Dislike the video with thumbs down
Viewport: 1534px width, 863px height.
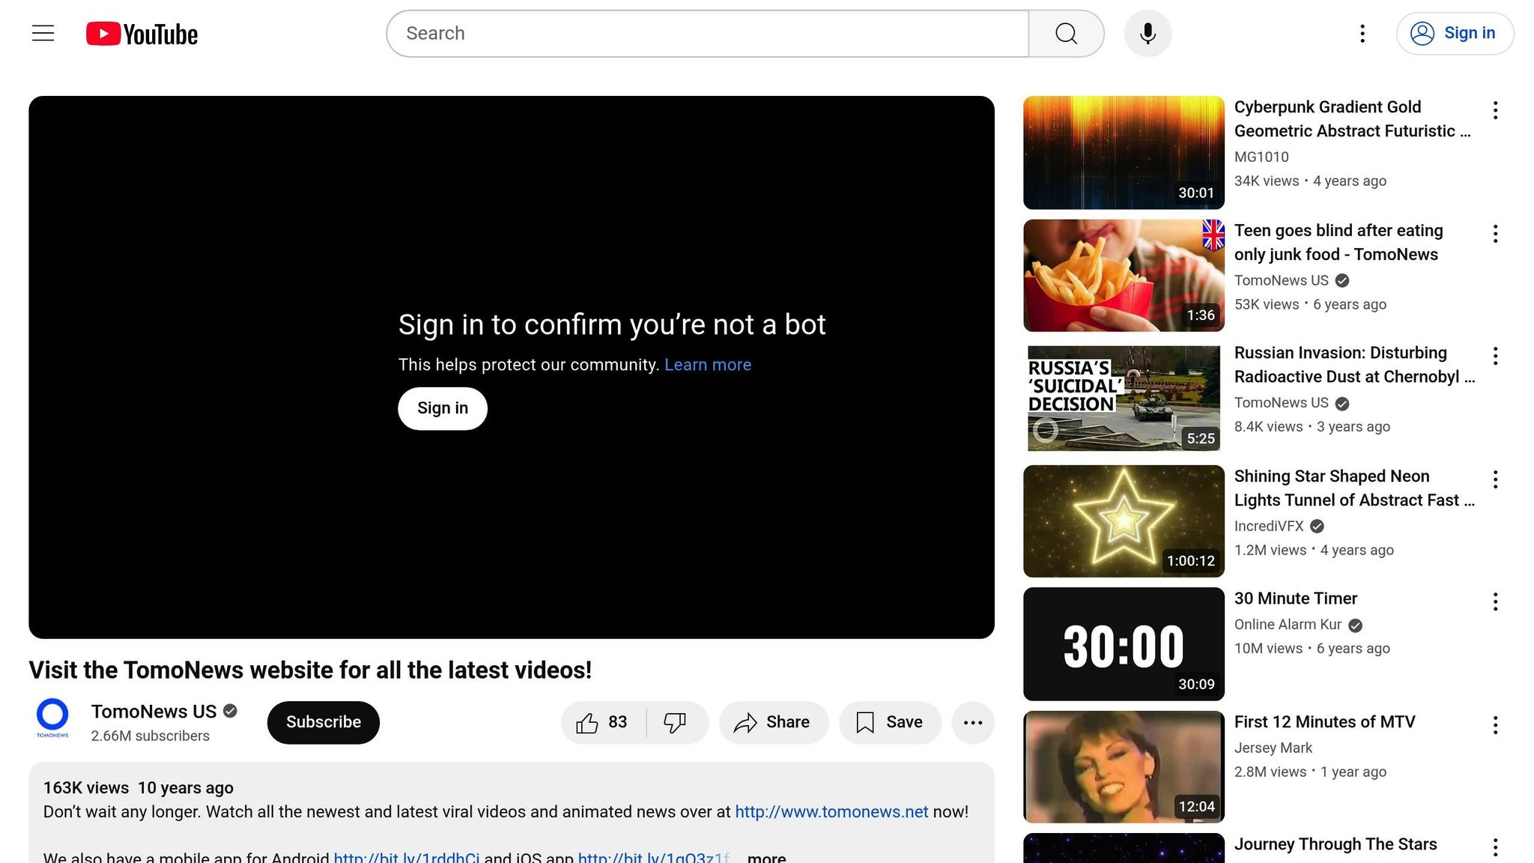tap(675, 722)
